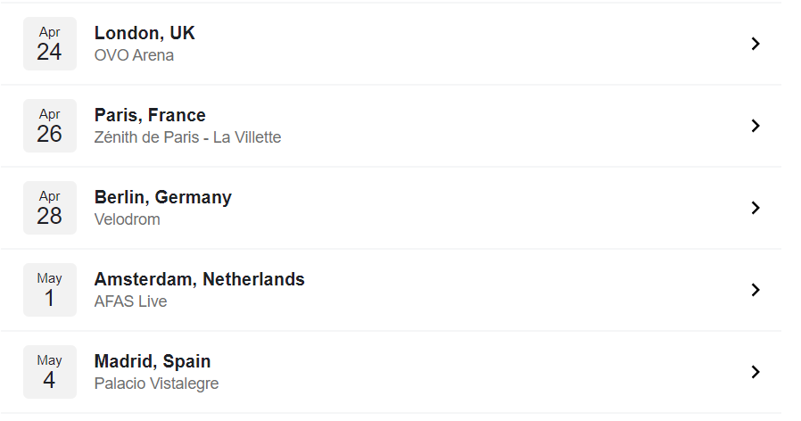Click the Amsterdam, Netherlands heading
The width and height of the screenshot is (801, 421).
(x=199, y=279)
